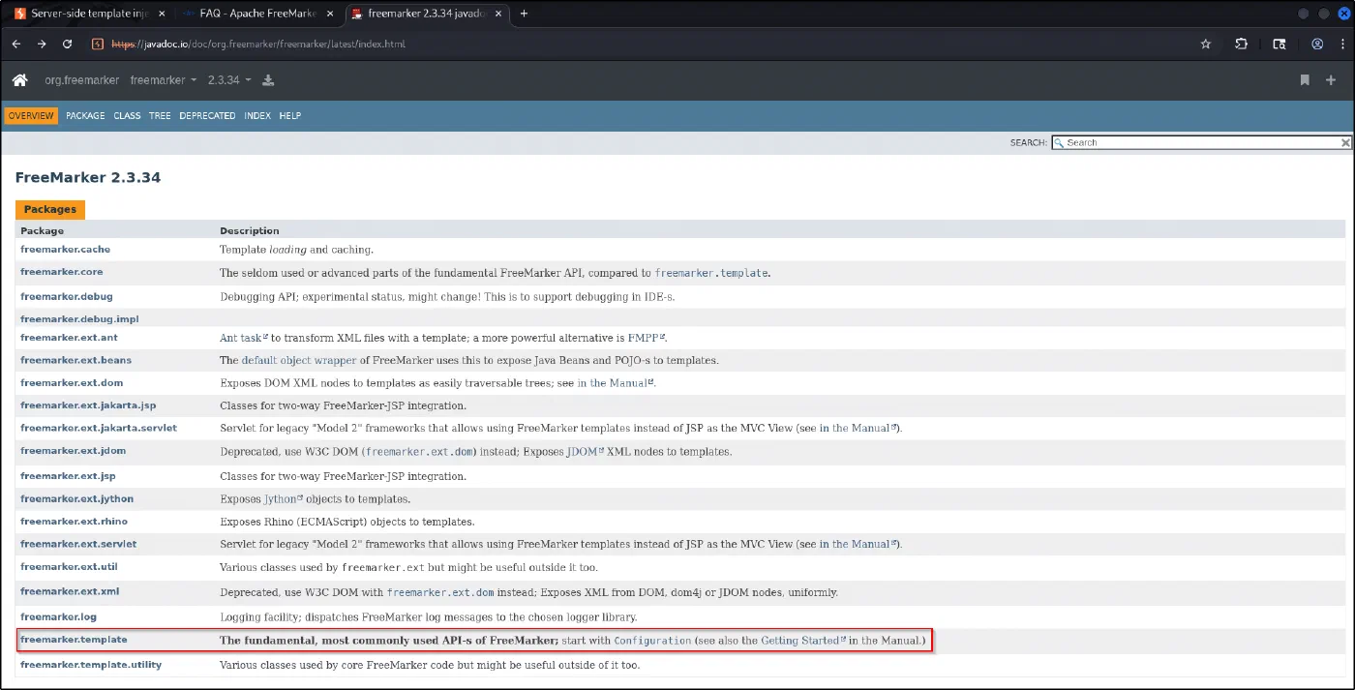Open the TREE navigation item

pyautogui.click(x=160, y=115)
